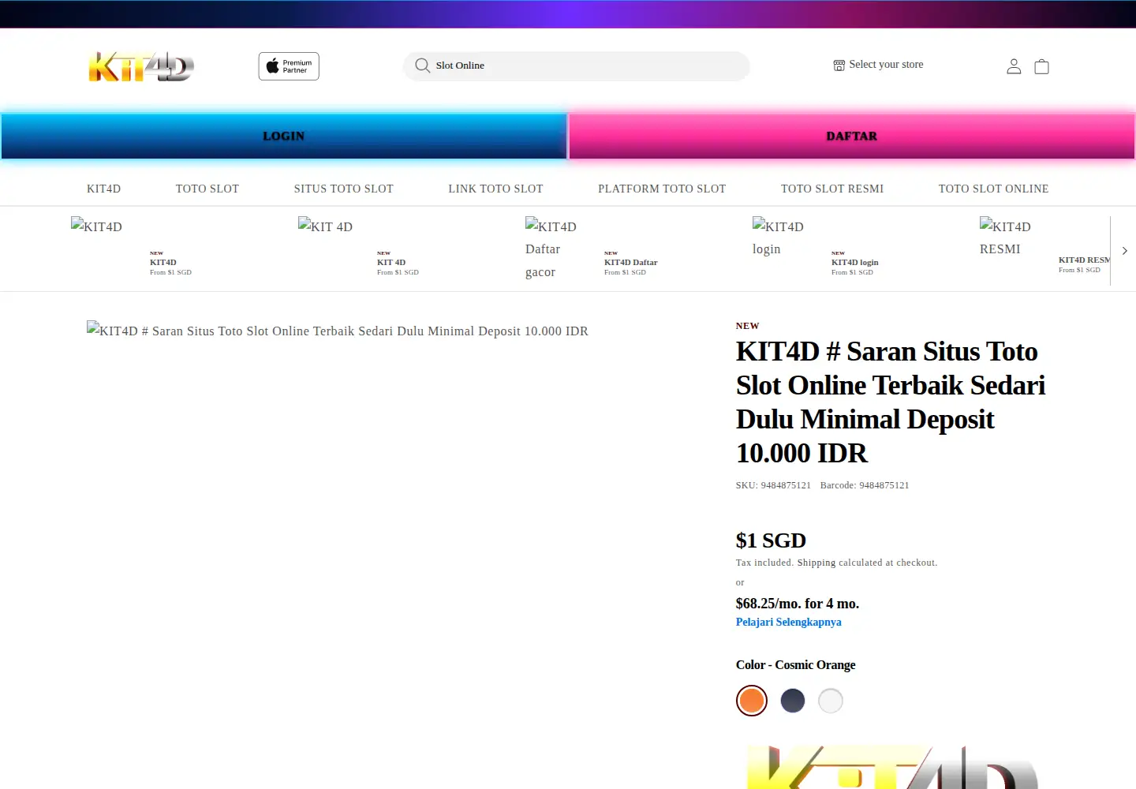Click the Barcode: 9484875121 text

(x=865, y=485)
